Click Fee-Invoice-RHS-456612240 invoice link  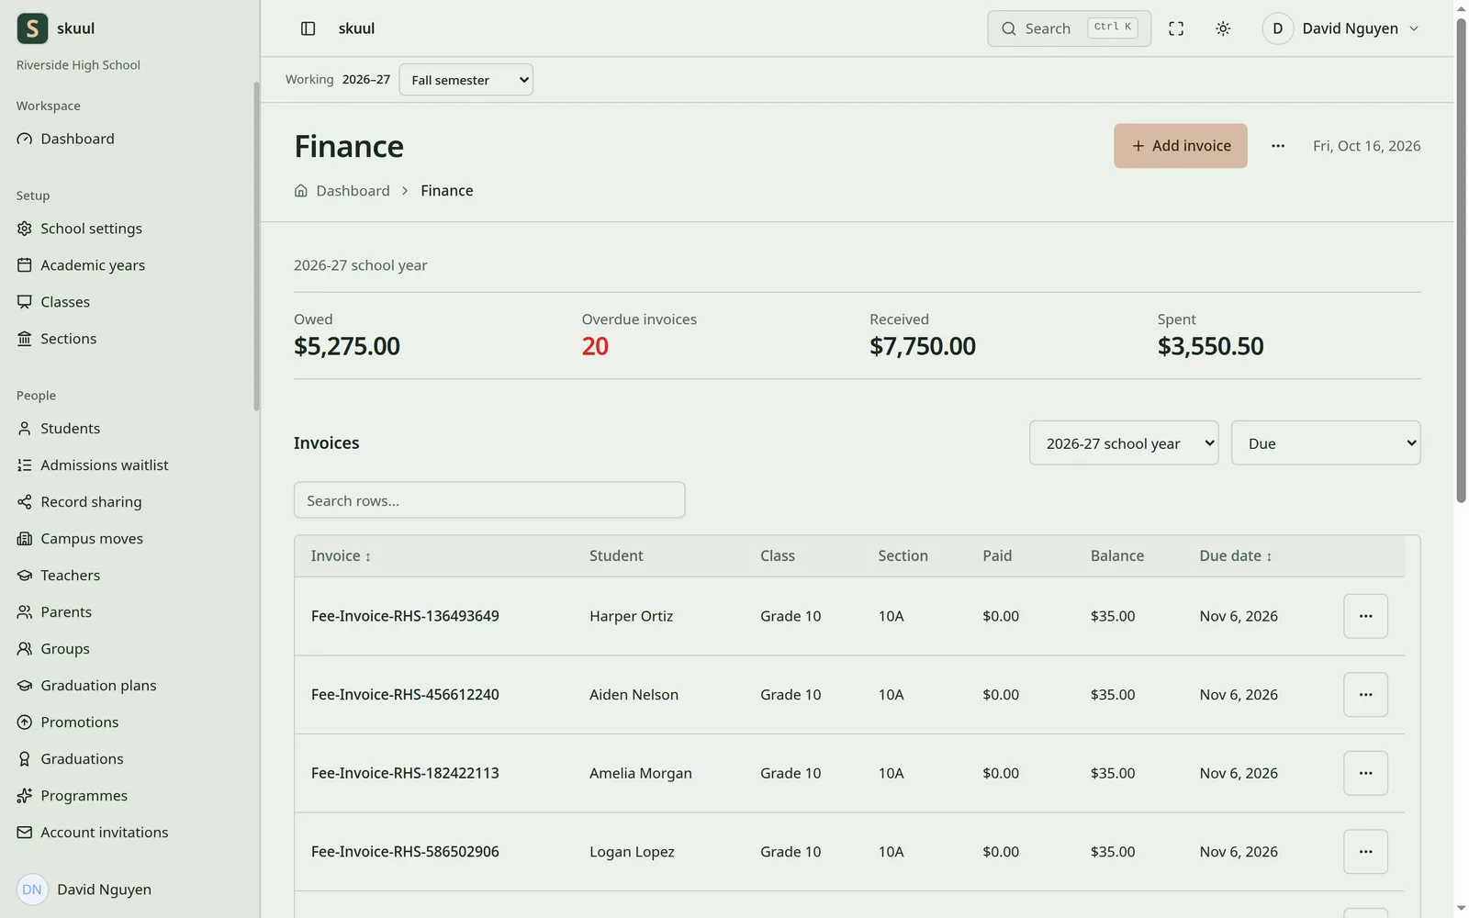[405, 695]
